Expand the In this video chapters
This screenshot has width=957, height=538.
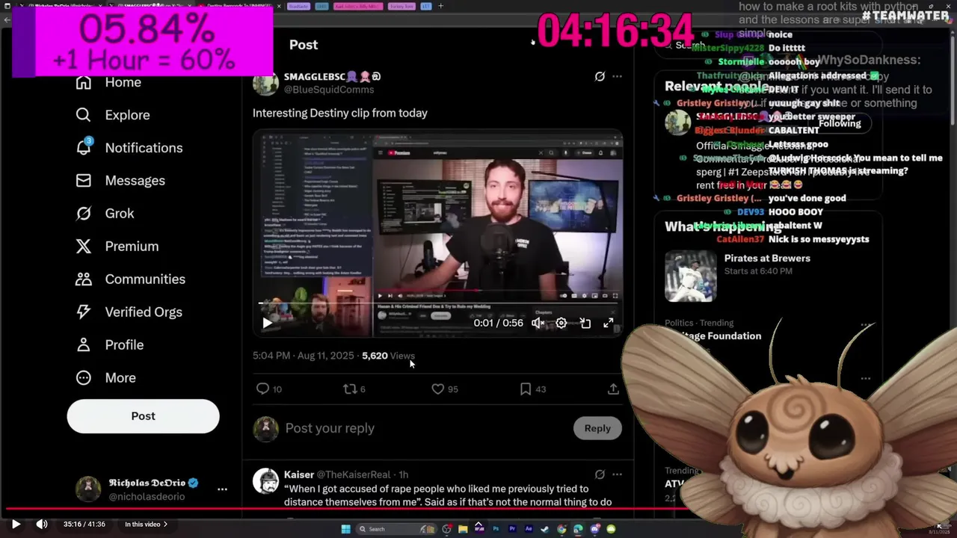pos(147,524)
